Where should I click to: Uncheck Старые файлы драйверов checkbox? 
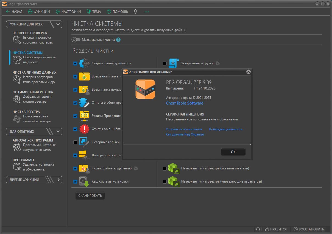[75, 63]
